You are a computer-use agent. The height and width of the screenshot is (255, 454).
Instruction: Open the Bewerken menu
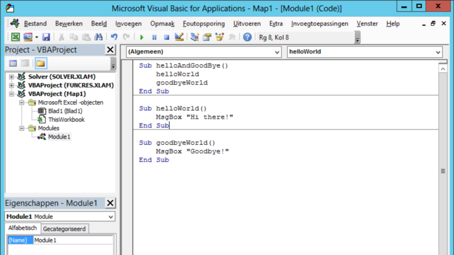pos(69,24)
